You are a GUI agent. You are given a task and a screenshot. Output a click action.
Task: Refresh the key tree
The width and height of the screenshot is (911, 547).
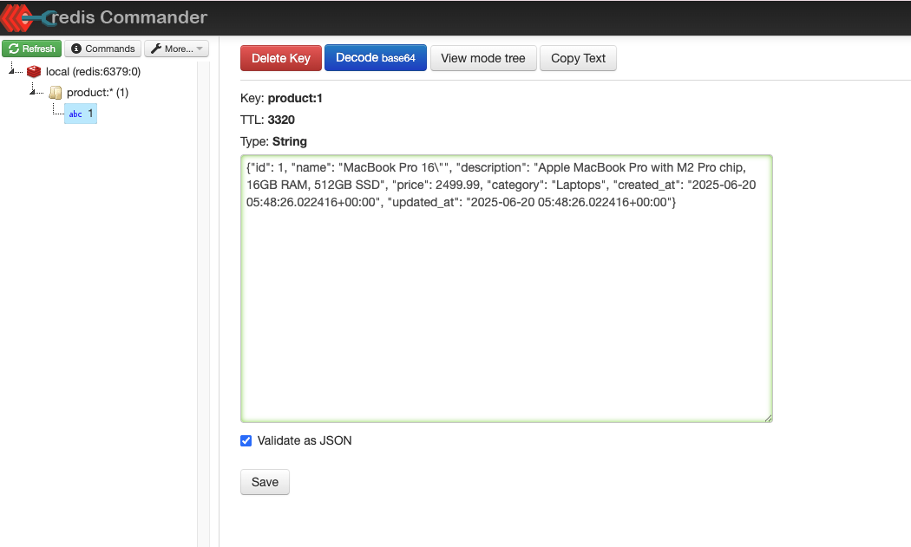[31, 49]
